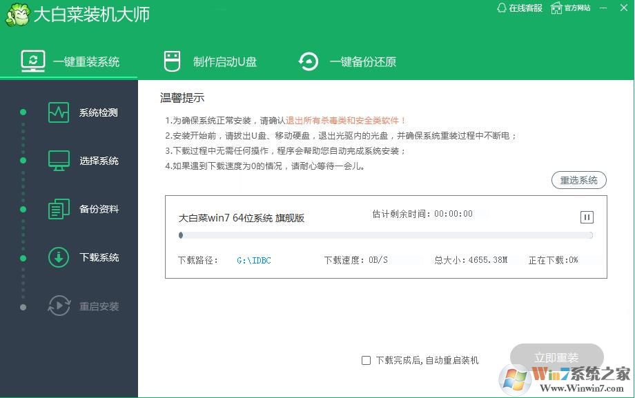Image resolution: width=635 pixels, height=398 pixels.
Task: Click 估计剩余时间 00:00:00 value
Action: (453, 214)
